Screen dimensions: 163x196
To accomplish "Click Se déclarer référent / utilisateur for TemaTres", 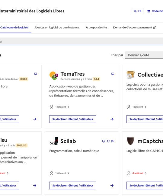I will [73, 119].
